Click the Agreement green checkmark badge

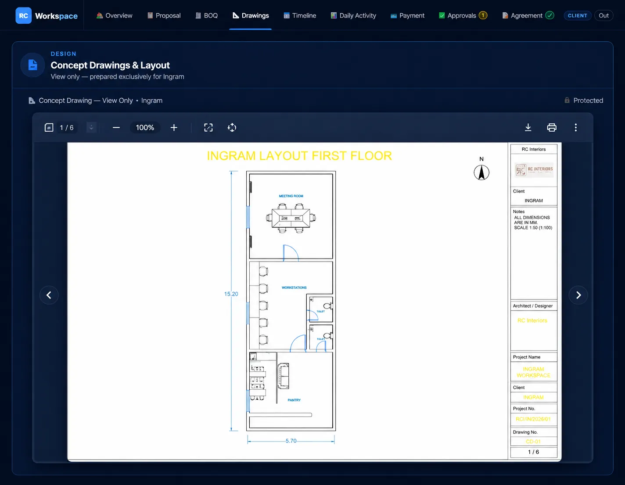(550, 15)
